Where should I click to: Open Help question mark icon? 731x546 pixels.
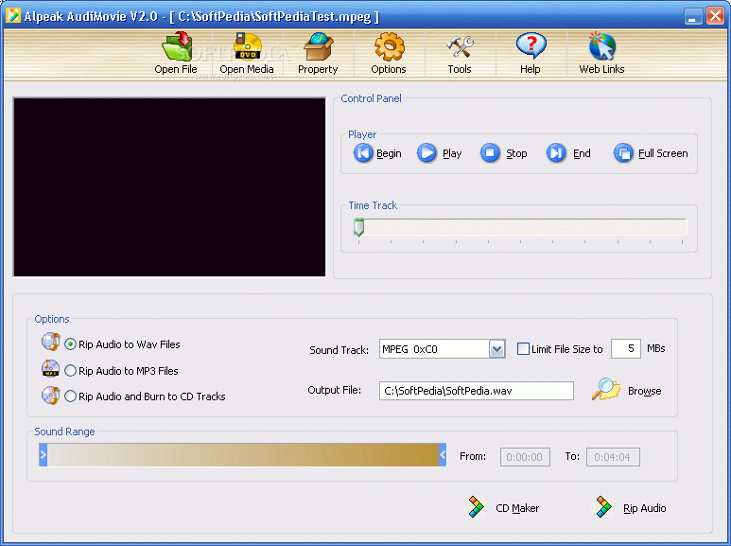tap(531, 46)
